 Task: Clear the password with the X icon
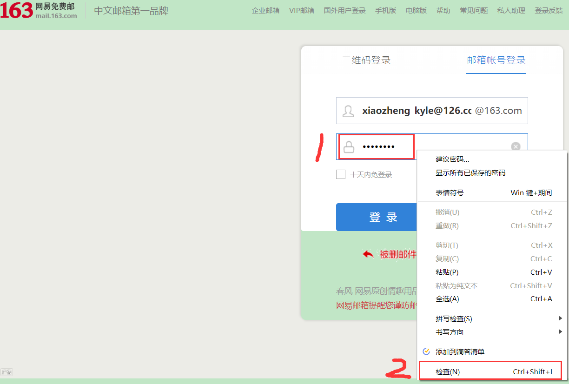point(516,146)
